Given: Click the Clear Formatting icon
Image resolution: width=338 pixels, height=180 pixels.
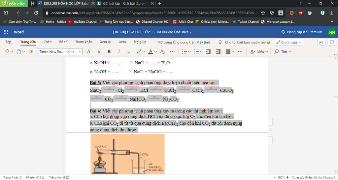Looking at the screenshot, I should coord(163,52).
